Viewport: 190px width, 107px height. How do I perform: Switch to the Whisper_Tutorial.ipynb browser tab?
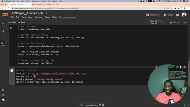20,5
